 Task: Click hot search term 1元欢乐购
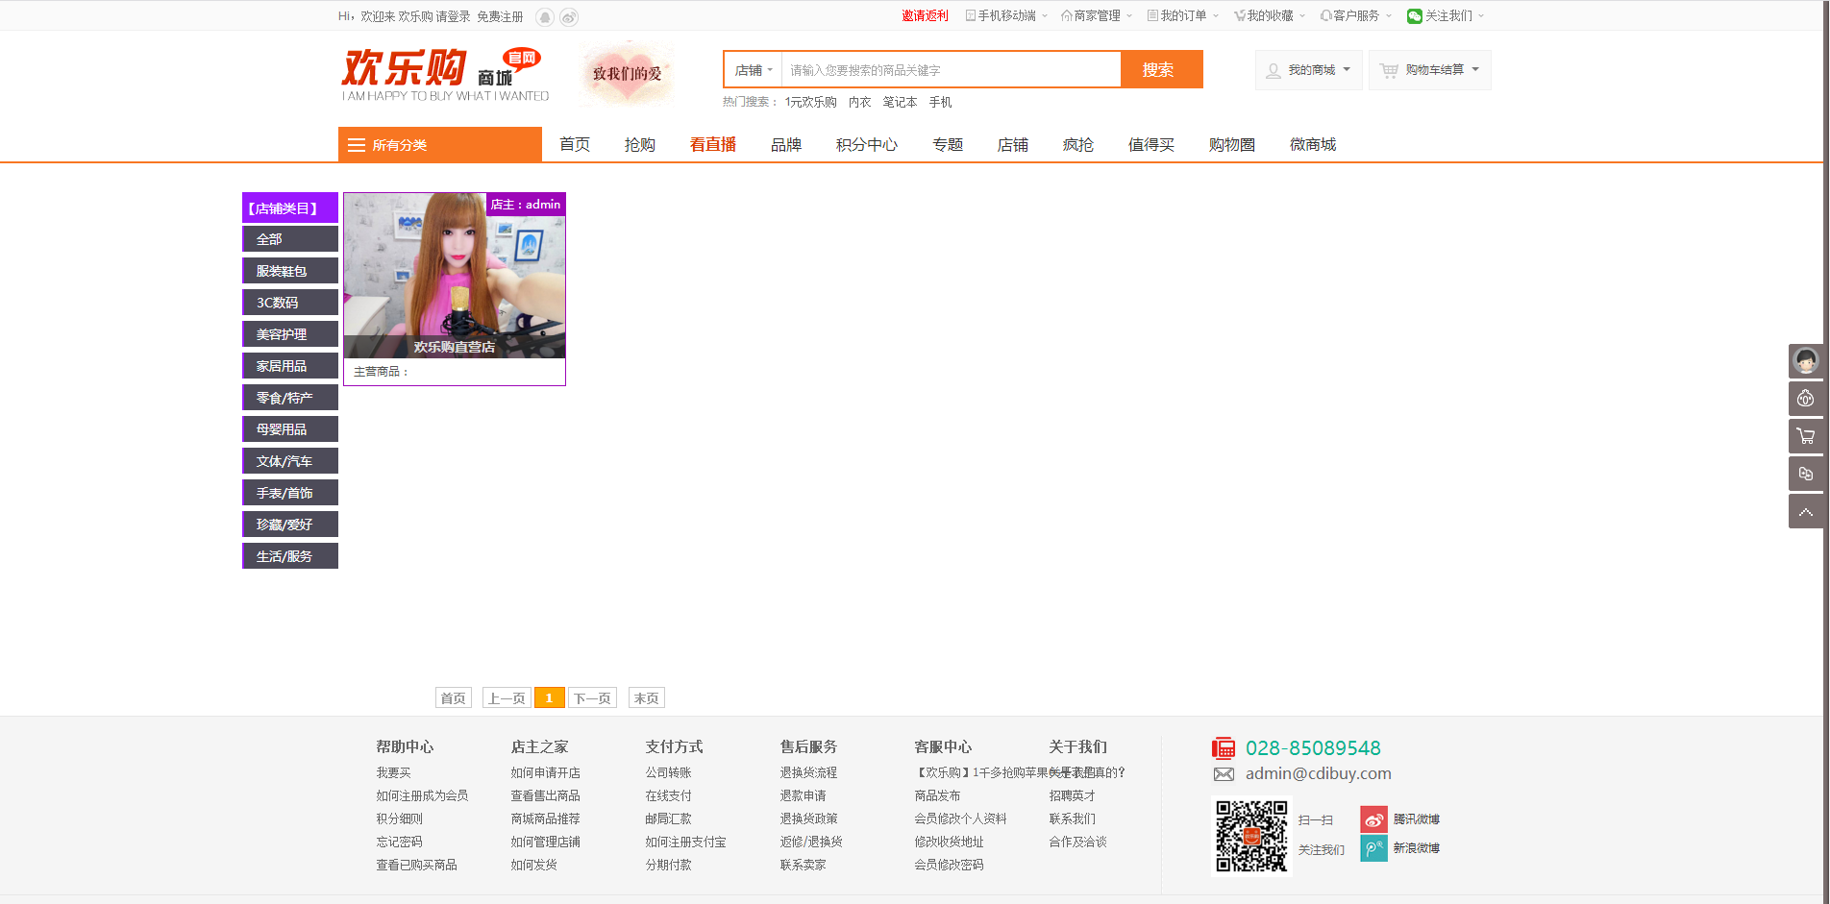click(x=810, y=102)
